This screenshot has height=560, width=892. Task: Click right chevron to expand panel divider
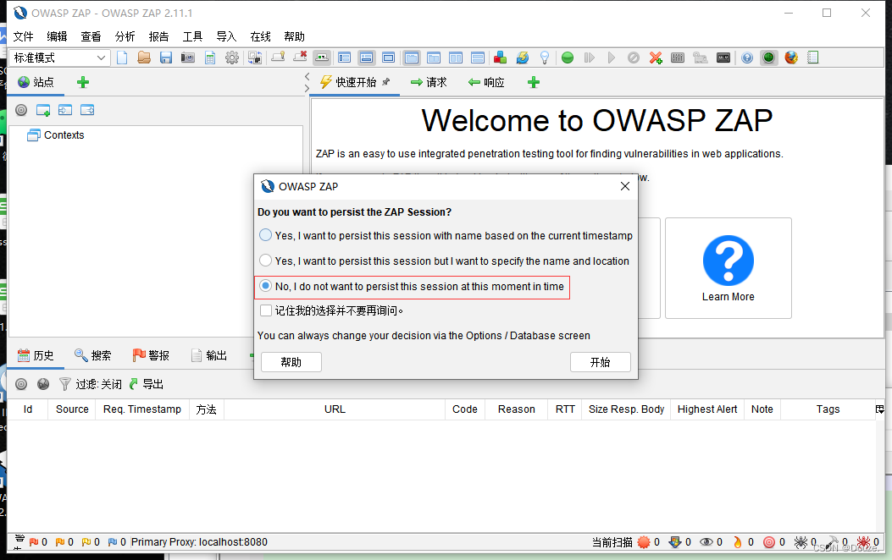(307, 88)
